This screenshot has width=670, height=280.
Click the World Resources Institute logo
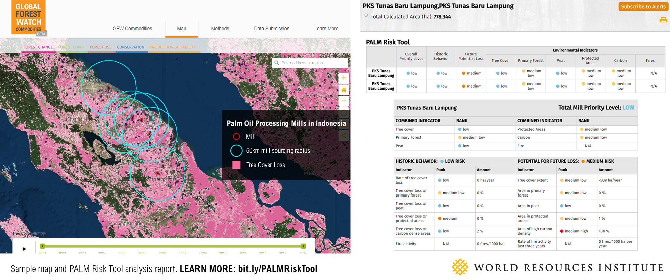click(x=558, y=267)
